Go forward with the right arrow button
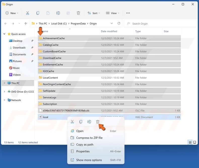Screen dimensions: 199x168 [x=13, y=24]
